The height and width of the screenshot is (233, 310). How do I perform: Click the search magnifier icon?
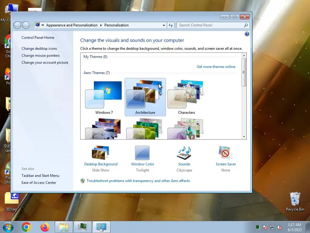click(246, 25)
